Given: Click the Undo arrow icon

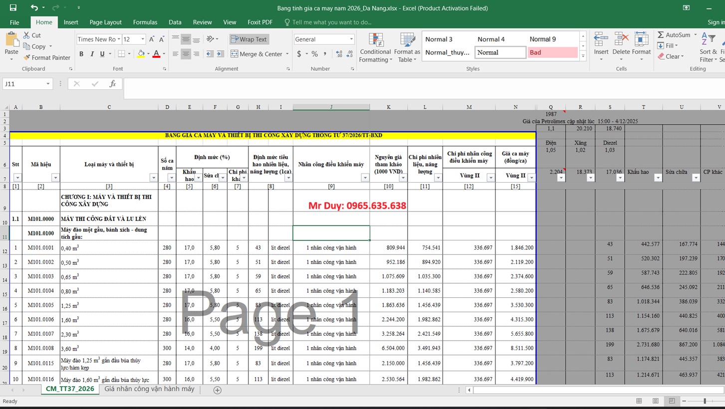Looking at the screenshot, I should point(34,7).
